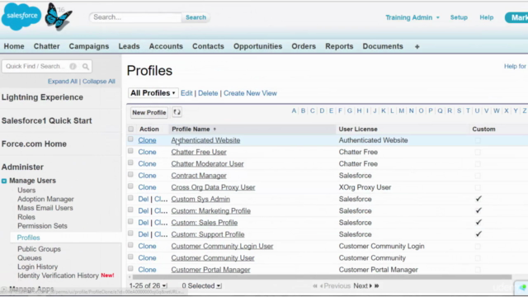The height and width of the screenshot is (297, 528).
Task: Add a tab with the plus icon
Action: click(x=417, y=46)
